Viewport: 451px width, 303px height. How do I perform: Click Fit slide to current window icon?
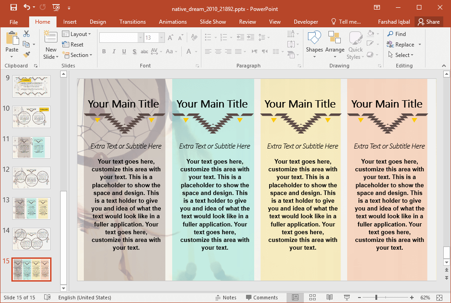pyautogui.click(x=439, y=298)
